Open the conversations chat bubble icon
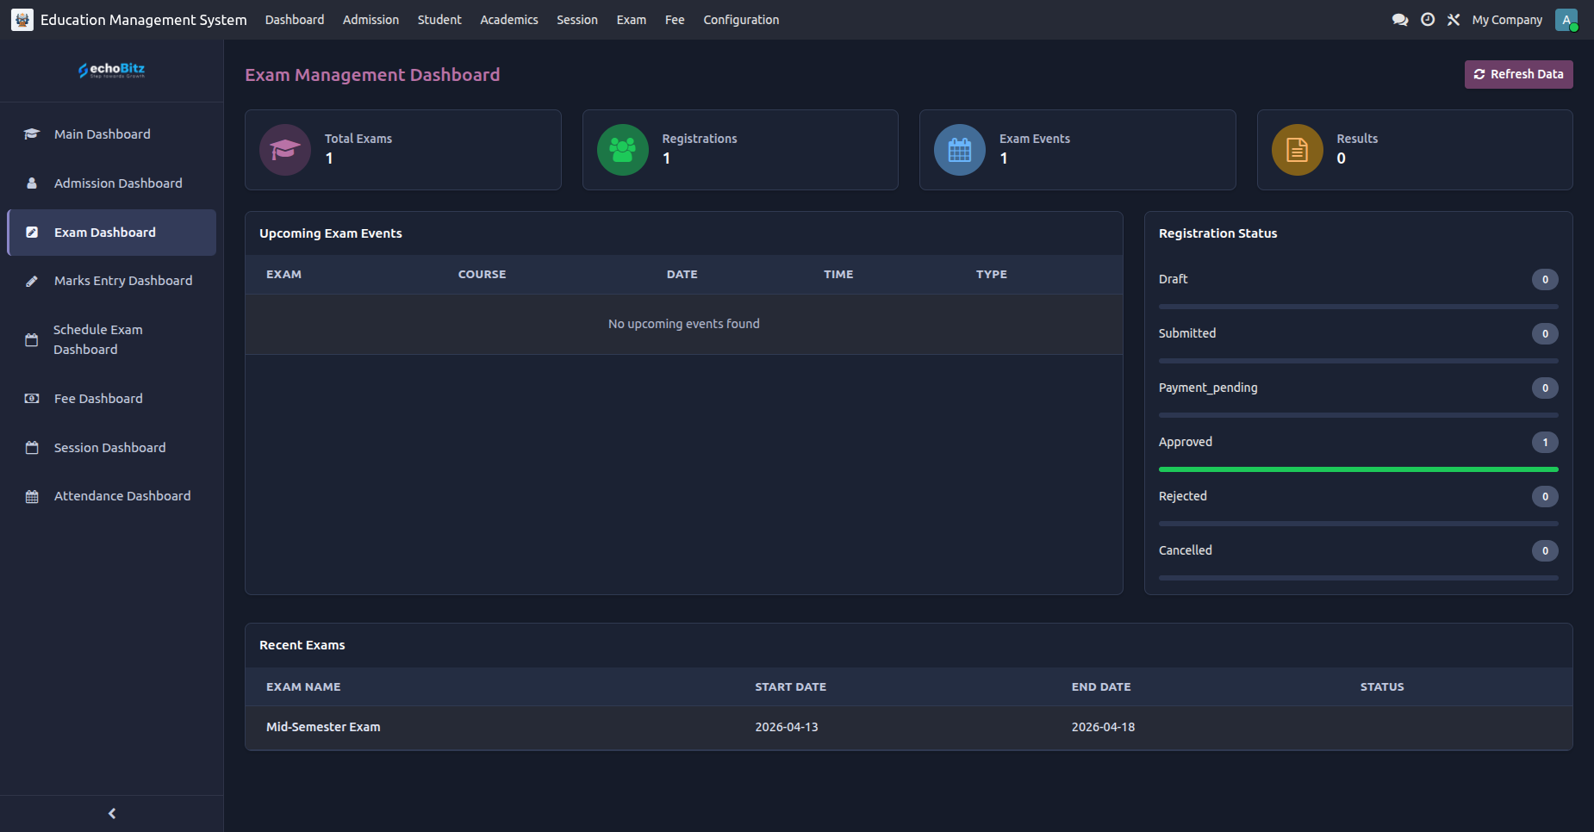The width and height of the screenshot is (1594, 832). point(1400,20)
